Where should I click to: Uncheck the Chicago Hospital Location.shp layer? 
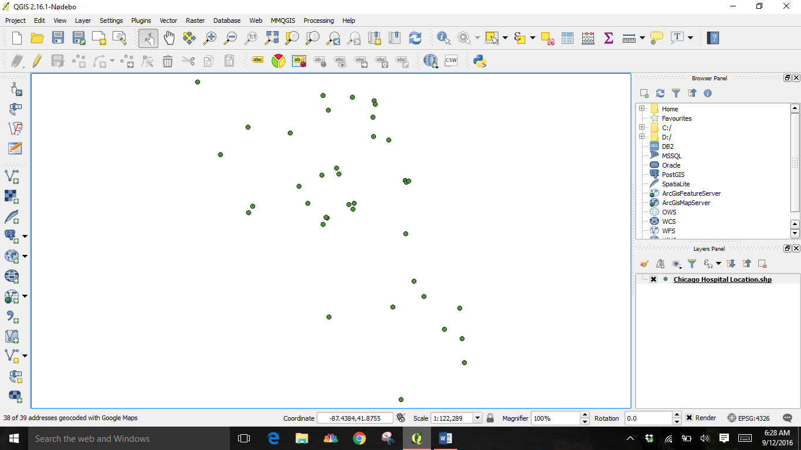pyautogui.click(x=653, y=279)
